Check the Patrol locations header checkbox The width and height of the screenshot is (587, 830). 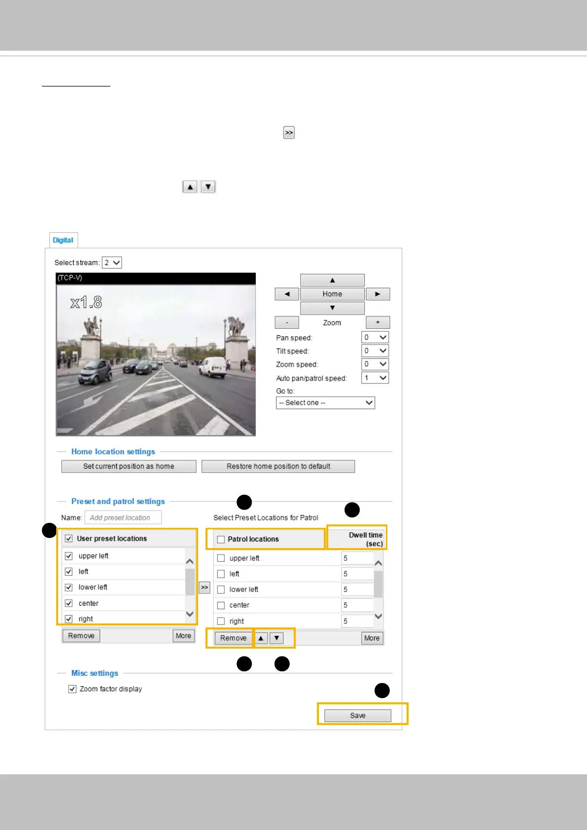click(x=221, y=539)
